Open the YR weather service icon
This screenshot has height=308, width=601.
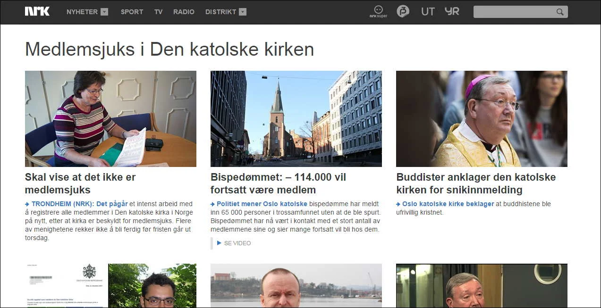452,11
